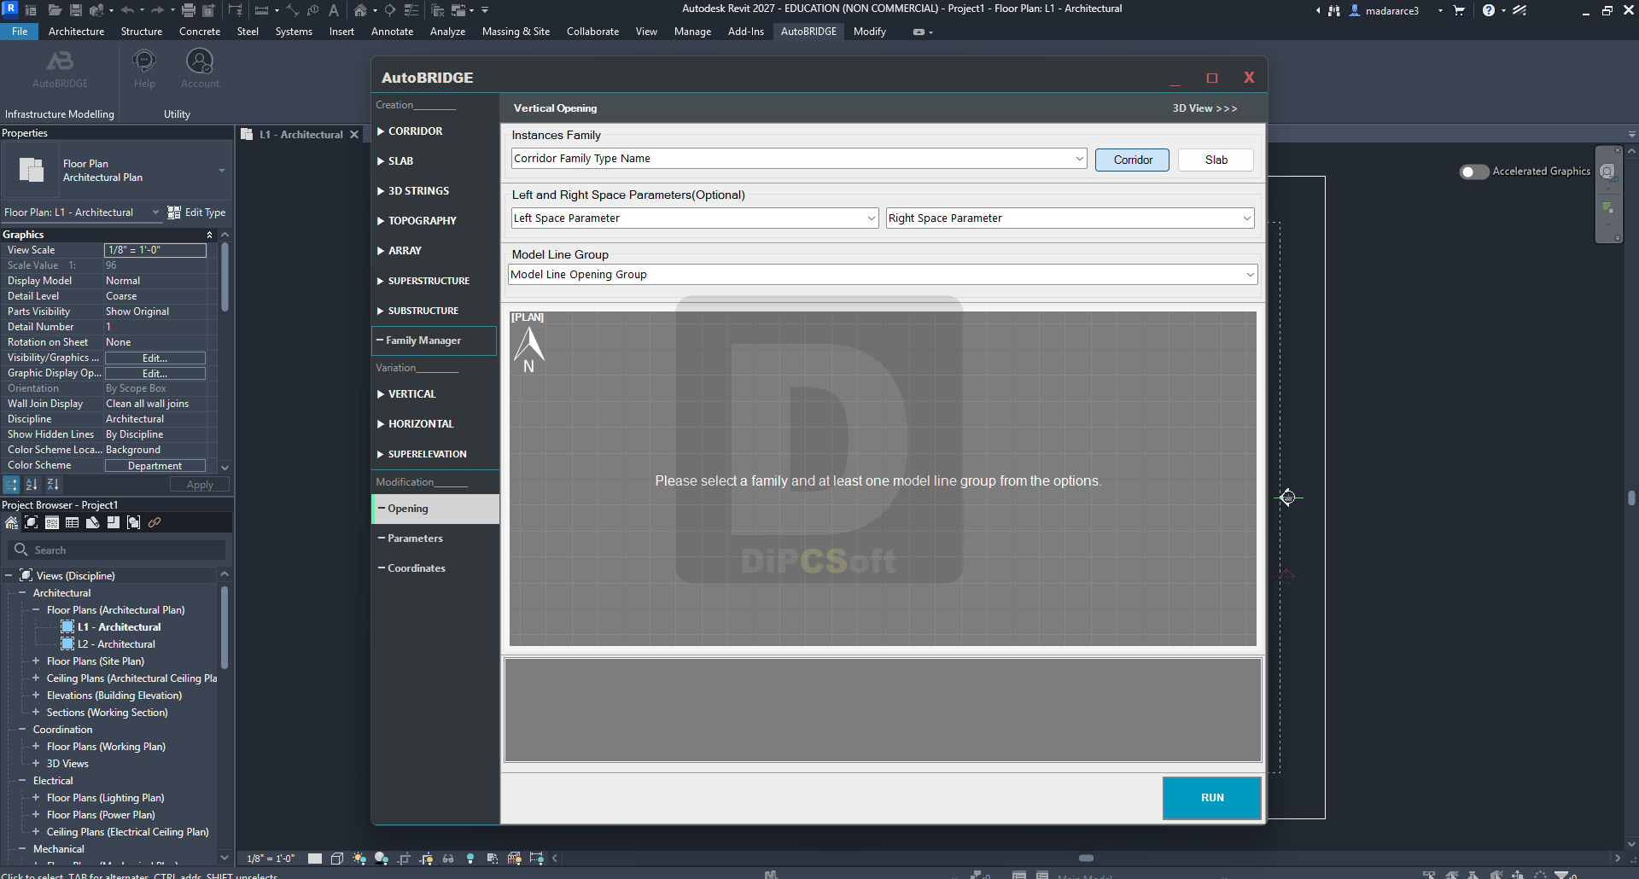This screenshot has width=1639, height=879.
Task: Click the Temporary Hide/Isolate glasses icon
Action: [x=448, y=859]
